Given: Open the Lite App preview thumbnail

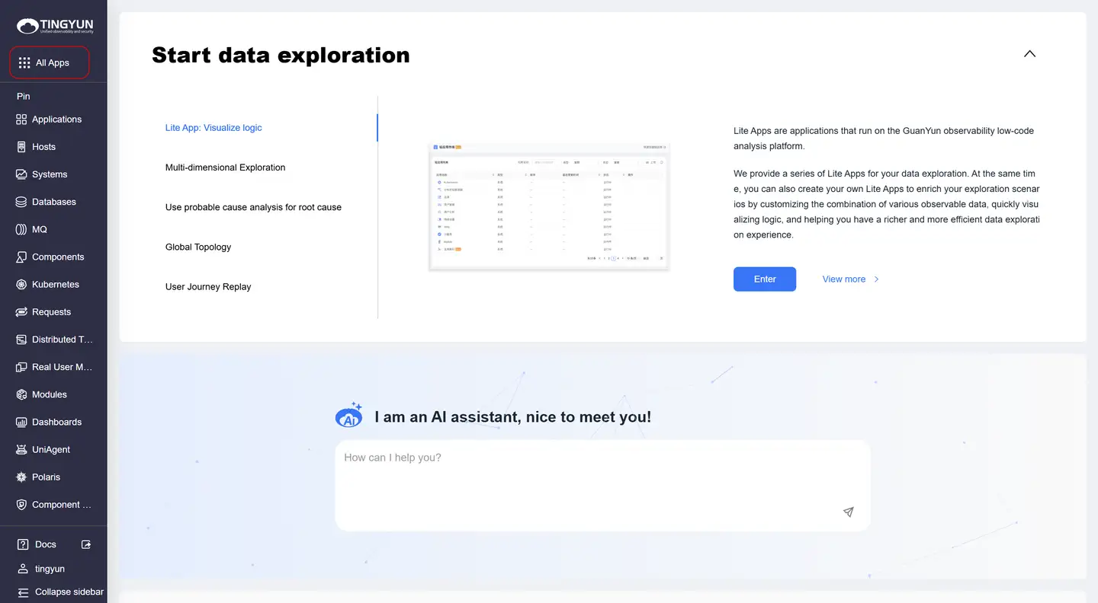Looking at the screenshot, I should (549, 206).
